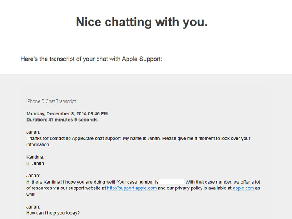Open the http://support.apple.com link

pos(132,188)
